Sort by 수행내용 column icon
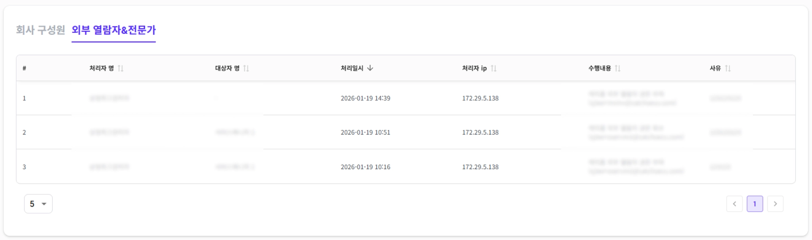 pyautogui.click(x=618, y=68)
